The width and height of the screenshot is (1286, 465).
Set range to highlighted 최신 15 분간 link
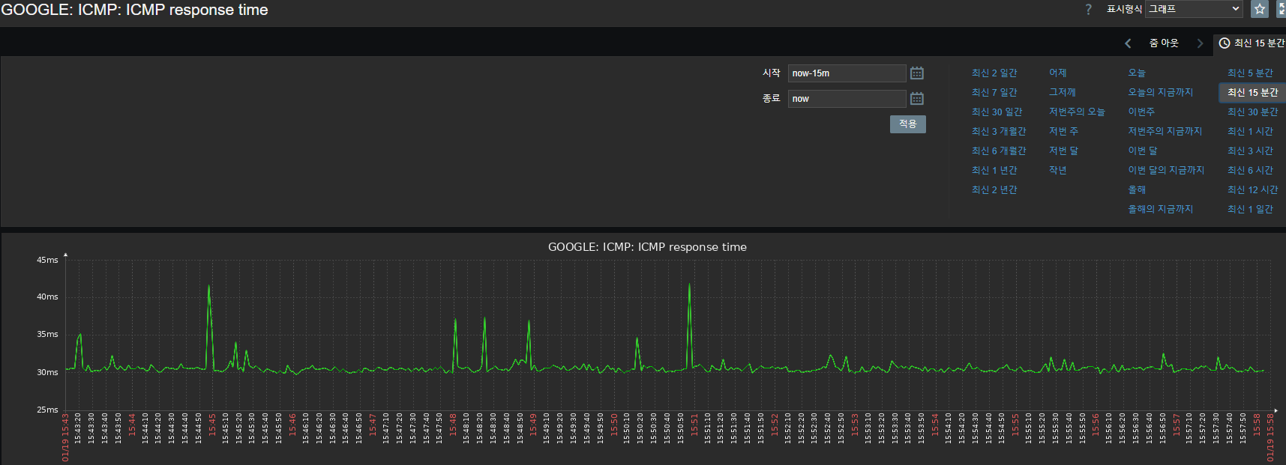(1252, 93)
